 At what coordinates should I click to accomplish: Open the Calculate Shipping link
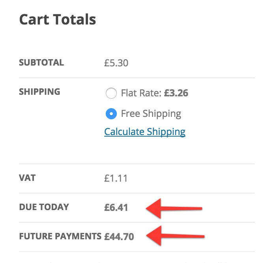[x=144, y=131]
